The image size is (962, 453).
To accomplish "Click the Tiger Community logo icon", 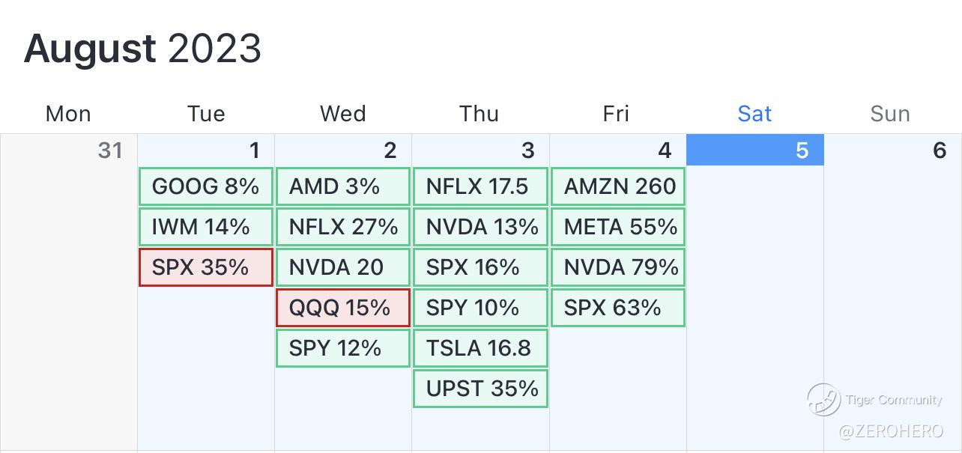I will click(x=823, y=399).
